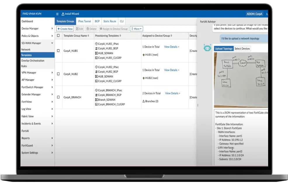Click the Branches group icon

coord(143,101)
